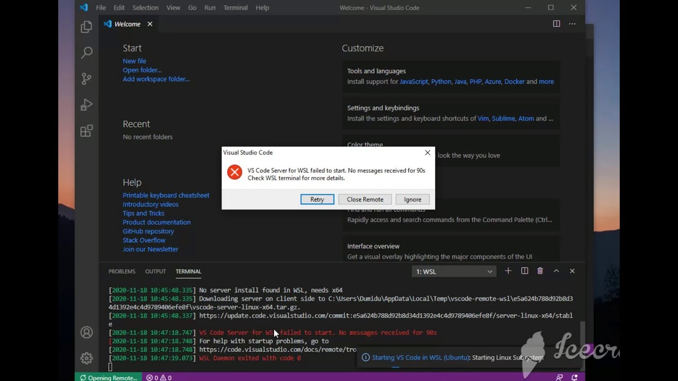Close the error dialog with X
678x381 pixels.
click(427, 152)
